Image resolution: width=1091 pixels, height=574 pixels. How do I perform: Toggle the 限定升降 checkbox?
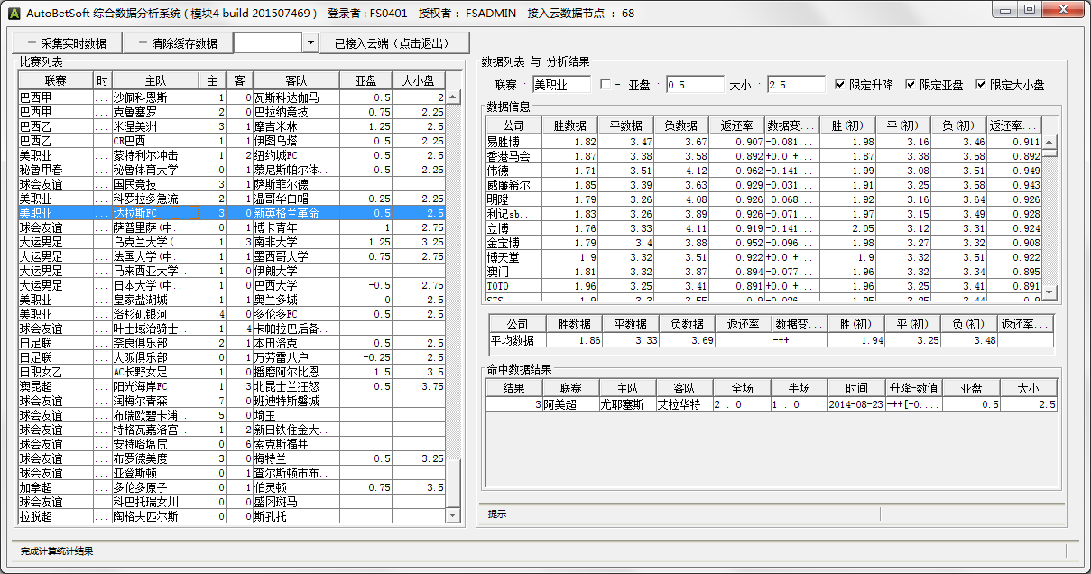pyautogui.click(x=841, y=85)
